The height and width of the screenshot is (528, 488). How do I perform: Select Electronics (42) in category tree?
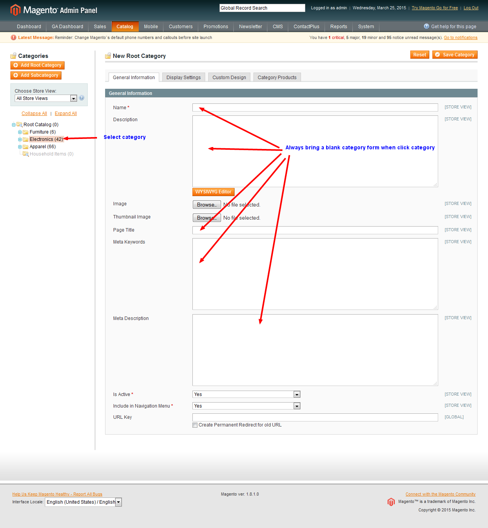(x=46, y=139)
